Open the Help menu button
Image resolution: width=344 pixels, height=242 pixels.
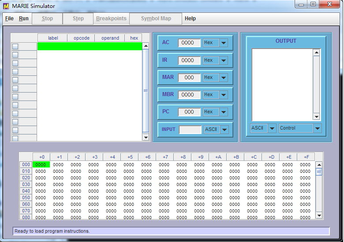pyautogui.click(x=190, y=19)
